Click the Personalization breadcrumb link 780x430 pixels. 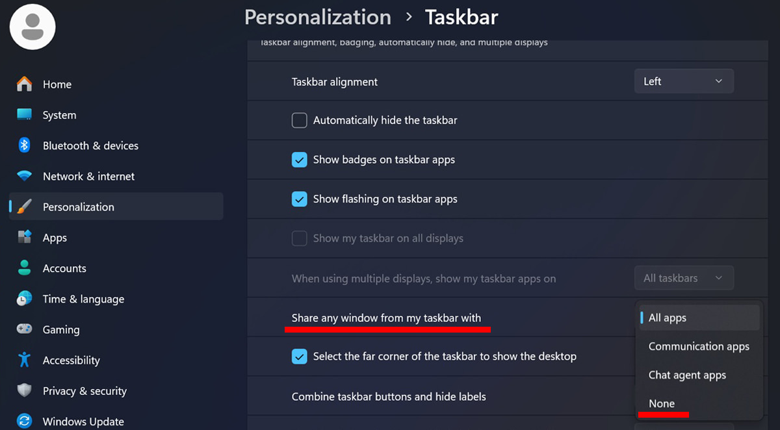pyautogui.click(x=318, y=17)
